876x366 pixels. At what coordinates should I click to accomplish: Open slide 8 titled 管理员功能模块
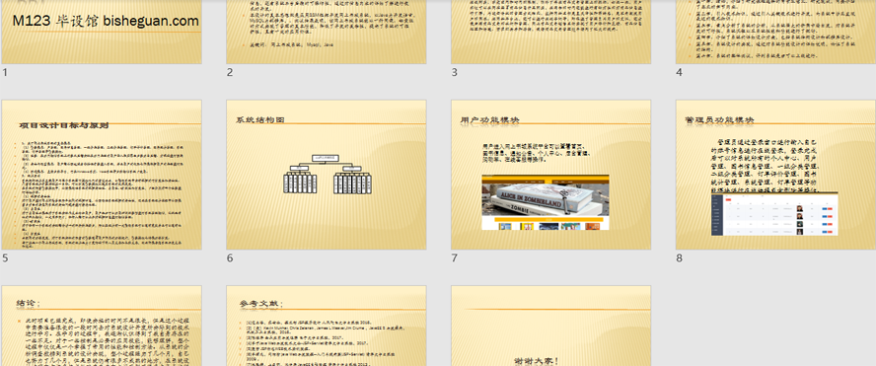click(775, 175)
